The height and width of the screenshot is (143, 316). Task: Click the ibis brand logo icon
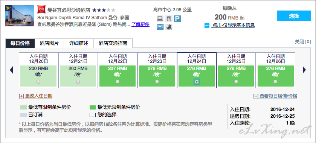pyautogui.click(x=41, y=9)
